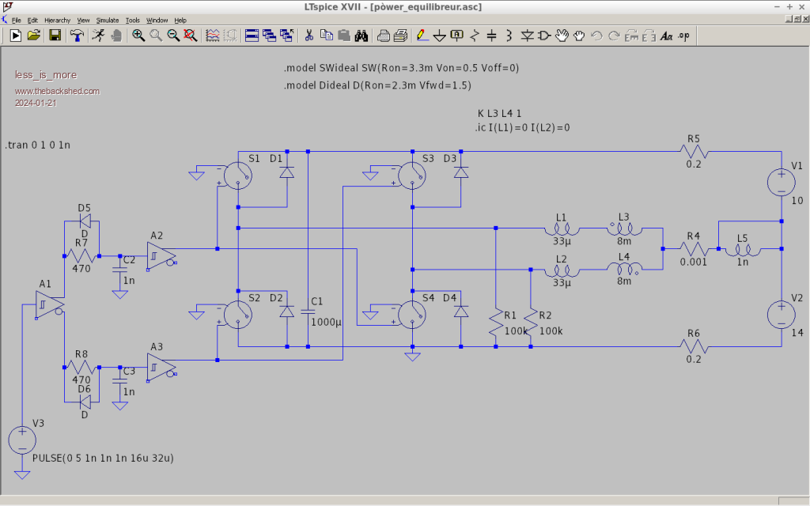Click the horizontal scrollbar at bottom
The image size is (810, 506).
pyautogui.click(x=396, y=500)
